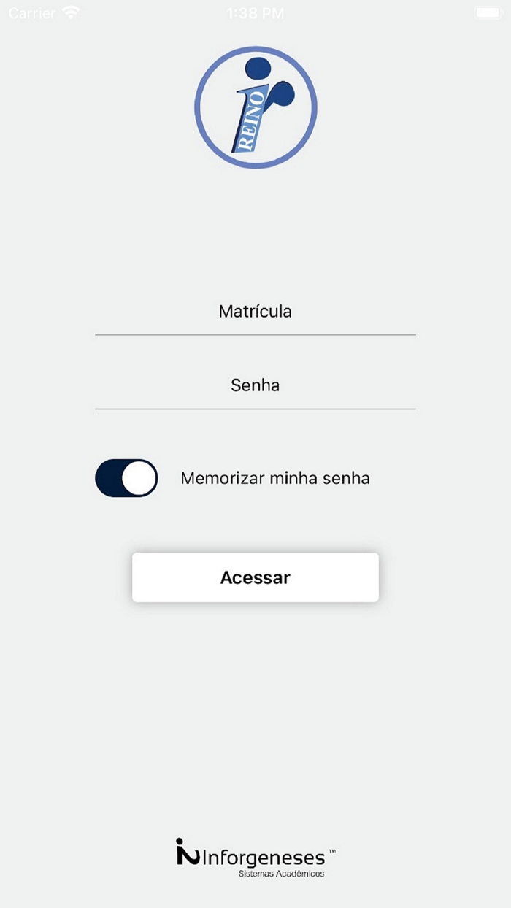Click the dark blue dot atop the Reino logo
This screenshot has height=908, width=511.
(x=257, y=68)
